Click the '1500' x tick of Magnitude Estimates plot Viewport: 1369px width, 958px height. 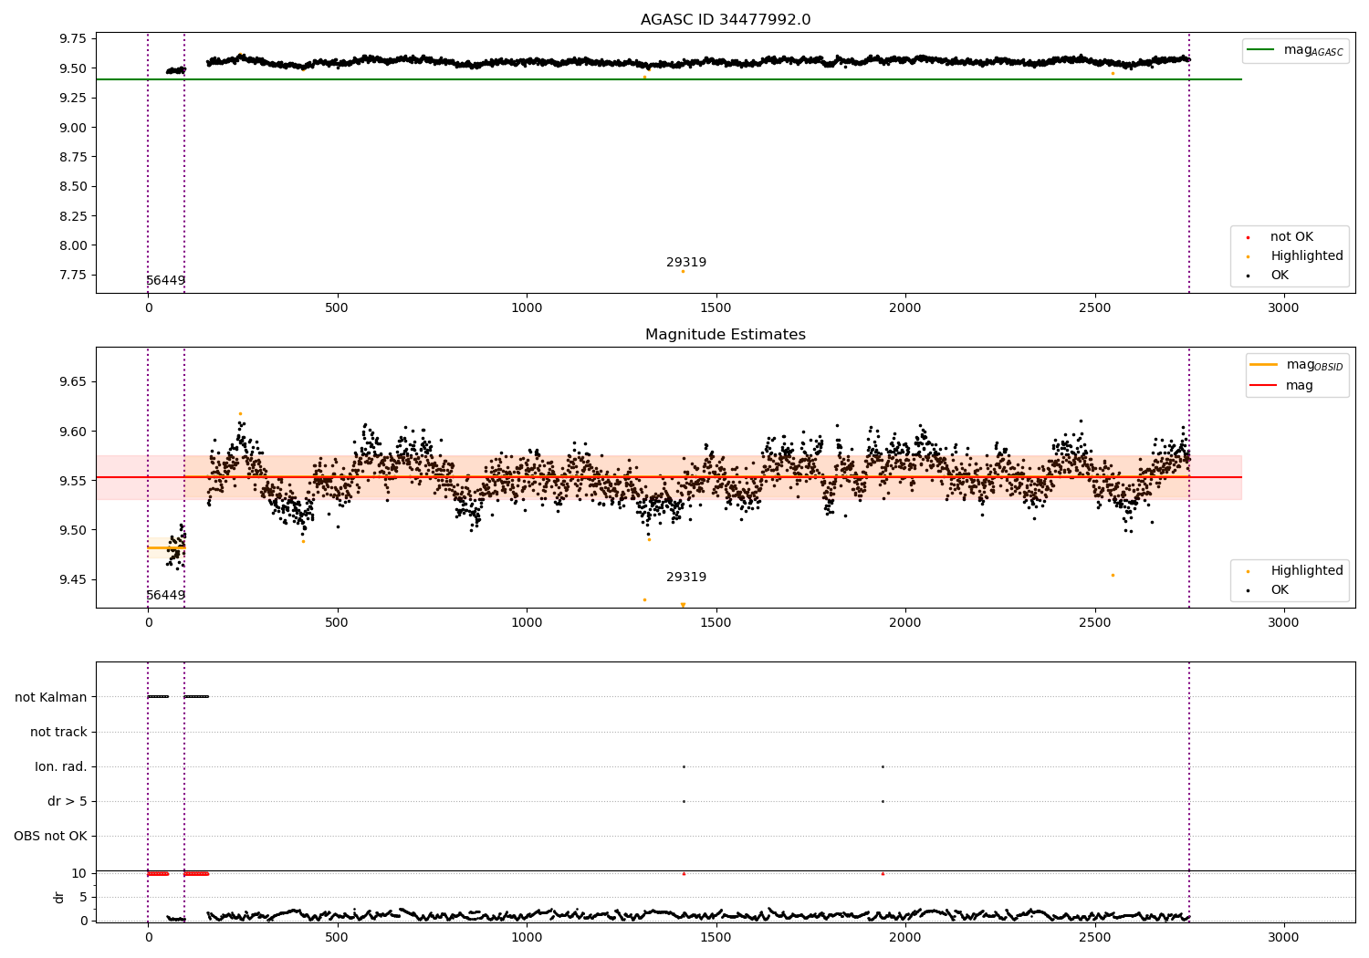tap(716, 623)
